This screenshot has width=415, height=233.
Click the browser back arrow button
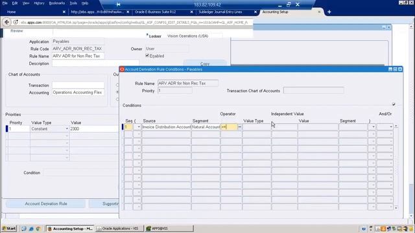[x=7, y=22]
